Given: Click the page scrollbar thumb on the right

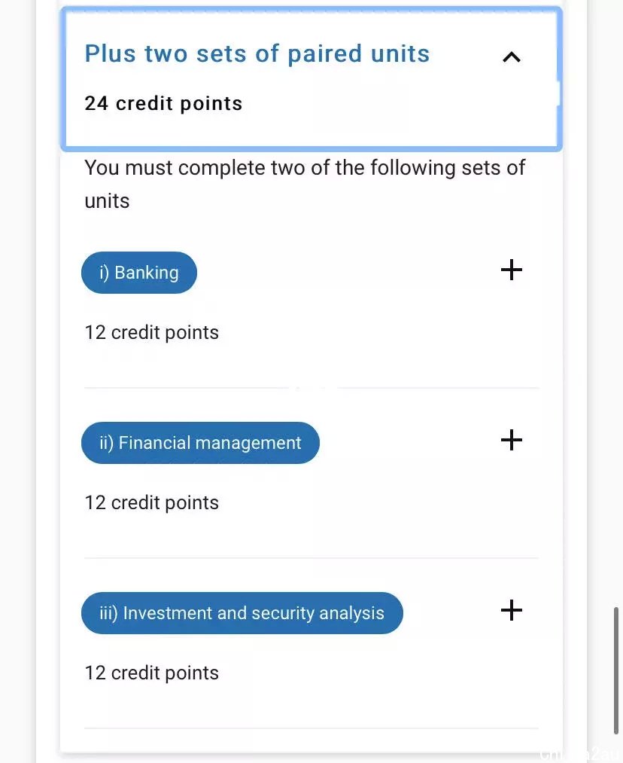Looking at the screenshot, I should tap(615, 670).
